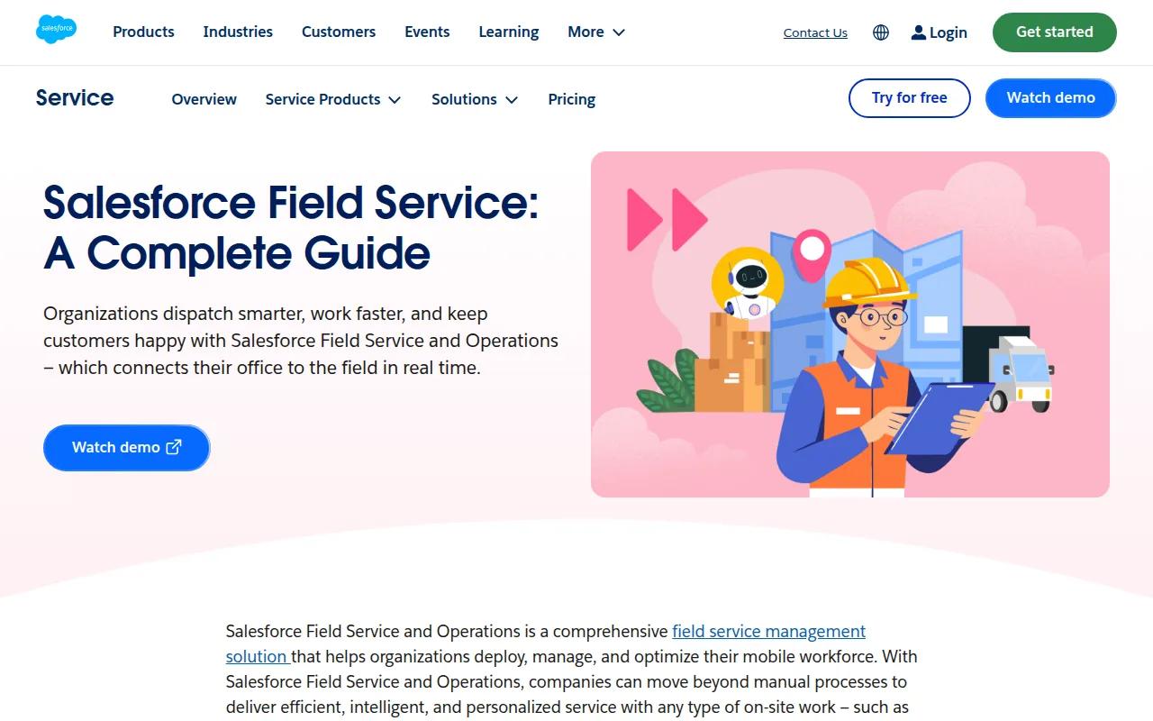Open the globe language selector icon
This screenshot has width=1153, height=721.
[881, 32]
